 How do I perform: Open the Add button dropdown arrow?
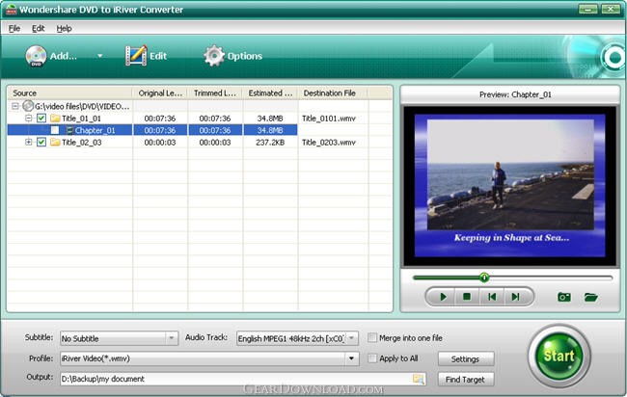coord(100,56)
